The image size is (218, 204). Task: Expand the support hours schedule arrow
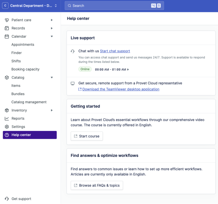point(128,69)
